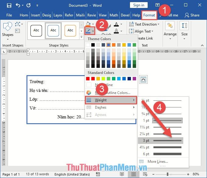Undo the last action
The width and height of the screenshot is (207, 178).
[18, 5]
